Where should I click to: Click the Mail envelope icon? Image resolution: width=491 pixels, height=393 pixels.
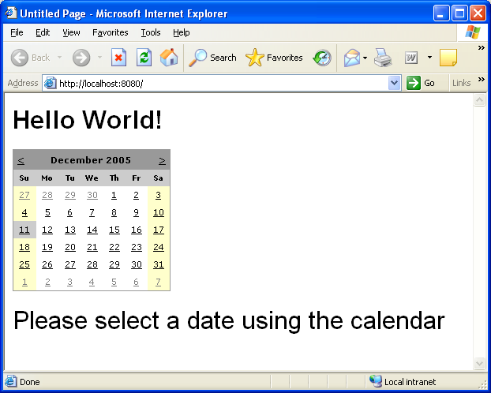coord(351,58)
